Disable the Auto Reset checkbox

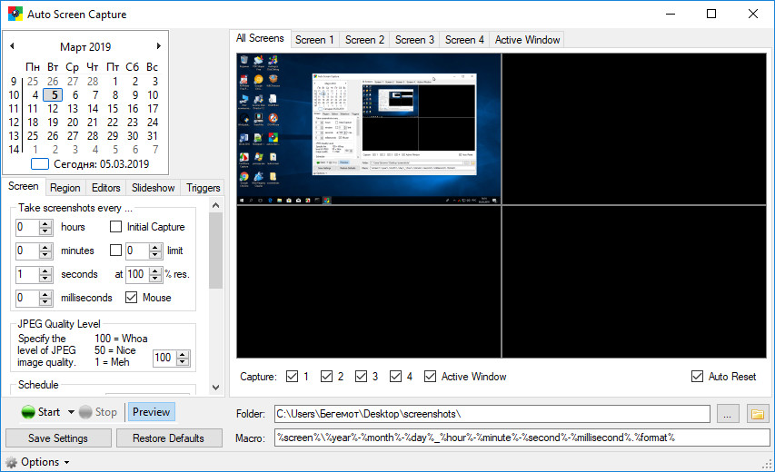tap(698, 377)
